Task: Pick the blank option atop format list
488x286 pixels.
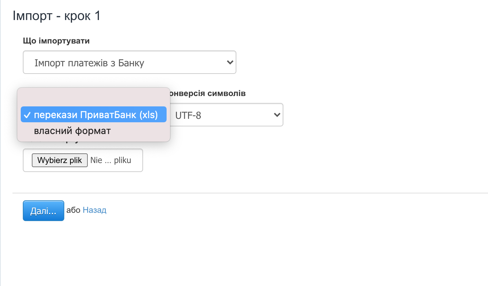Action: point(93,99)
